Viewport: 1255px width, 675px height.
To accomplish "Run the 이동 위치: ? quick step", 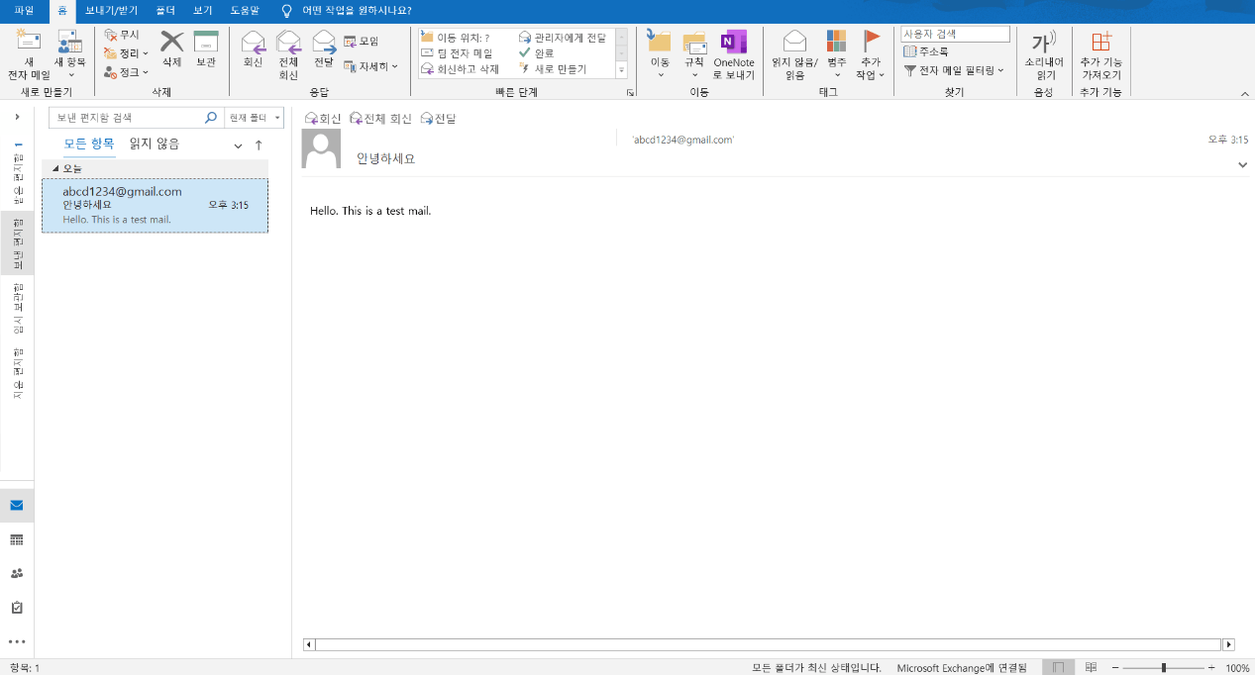I will pos(457,38).
